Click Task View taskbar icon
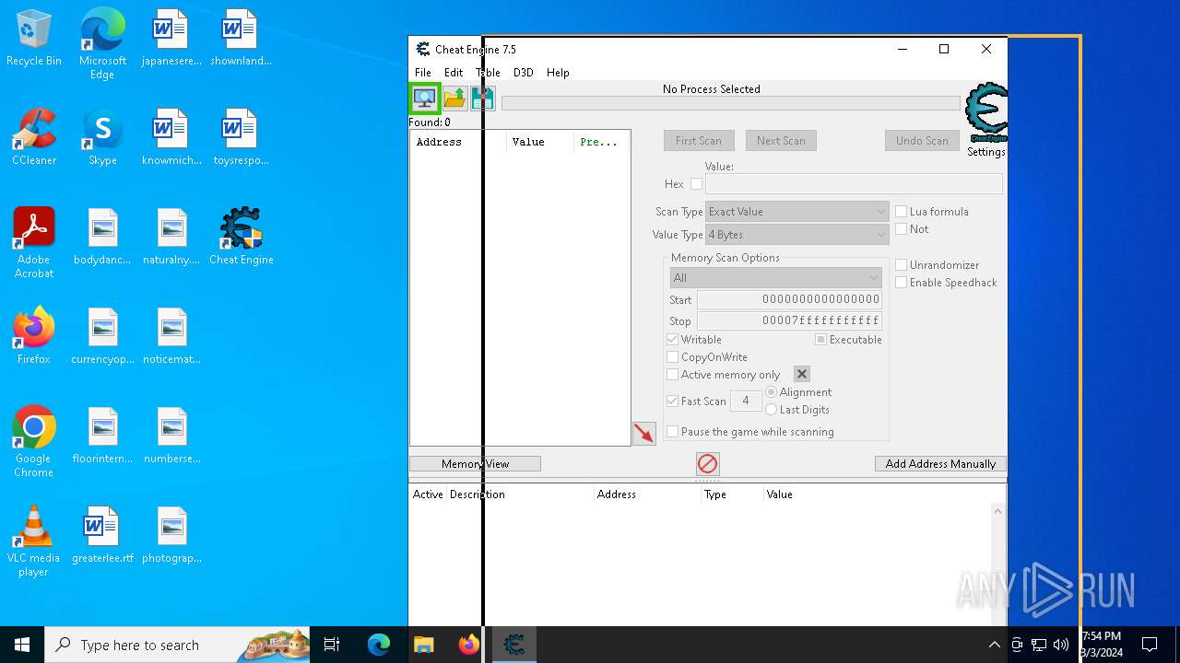1180x663 pixels. click(x=333, y=645)
